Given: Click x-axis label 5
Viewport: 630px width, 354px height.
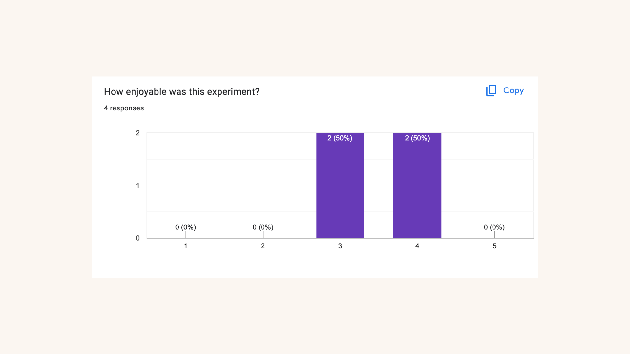Looking at the screenshot, I should click(x=494, y=246).
